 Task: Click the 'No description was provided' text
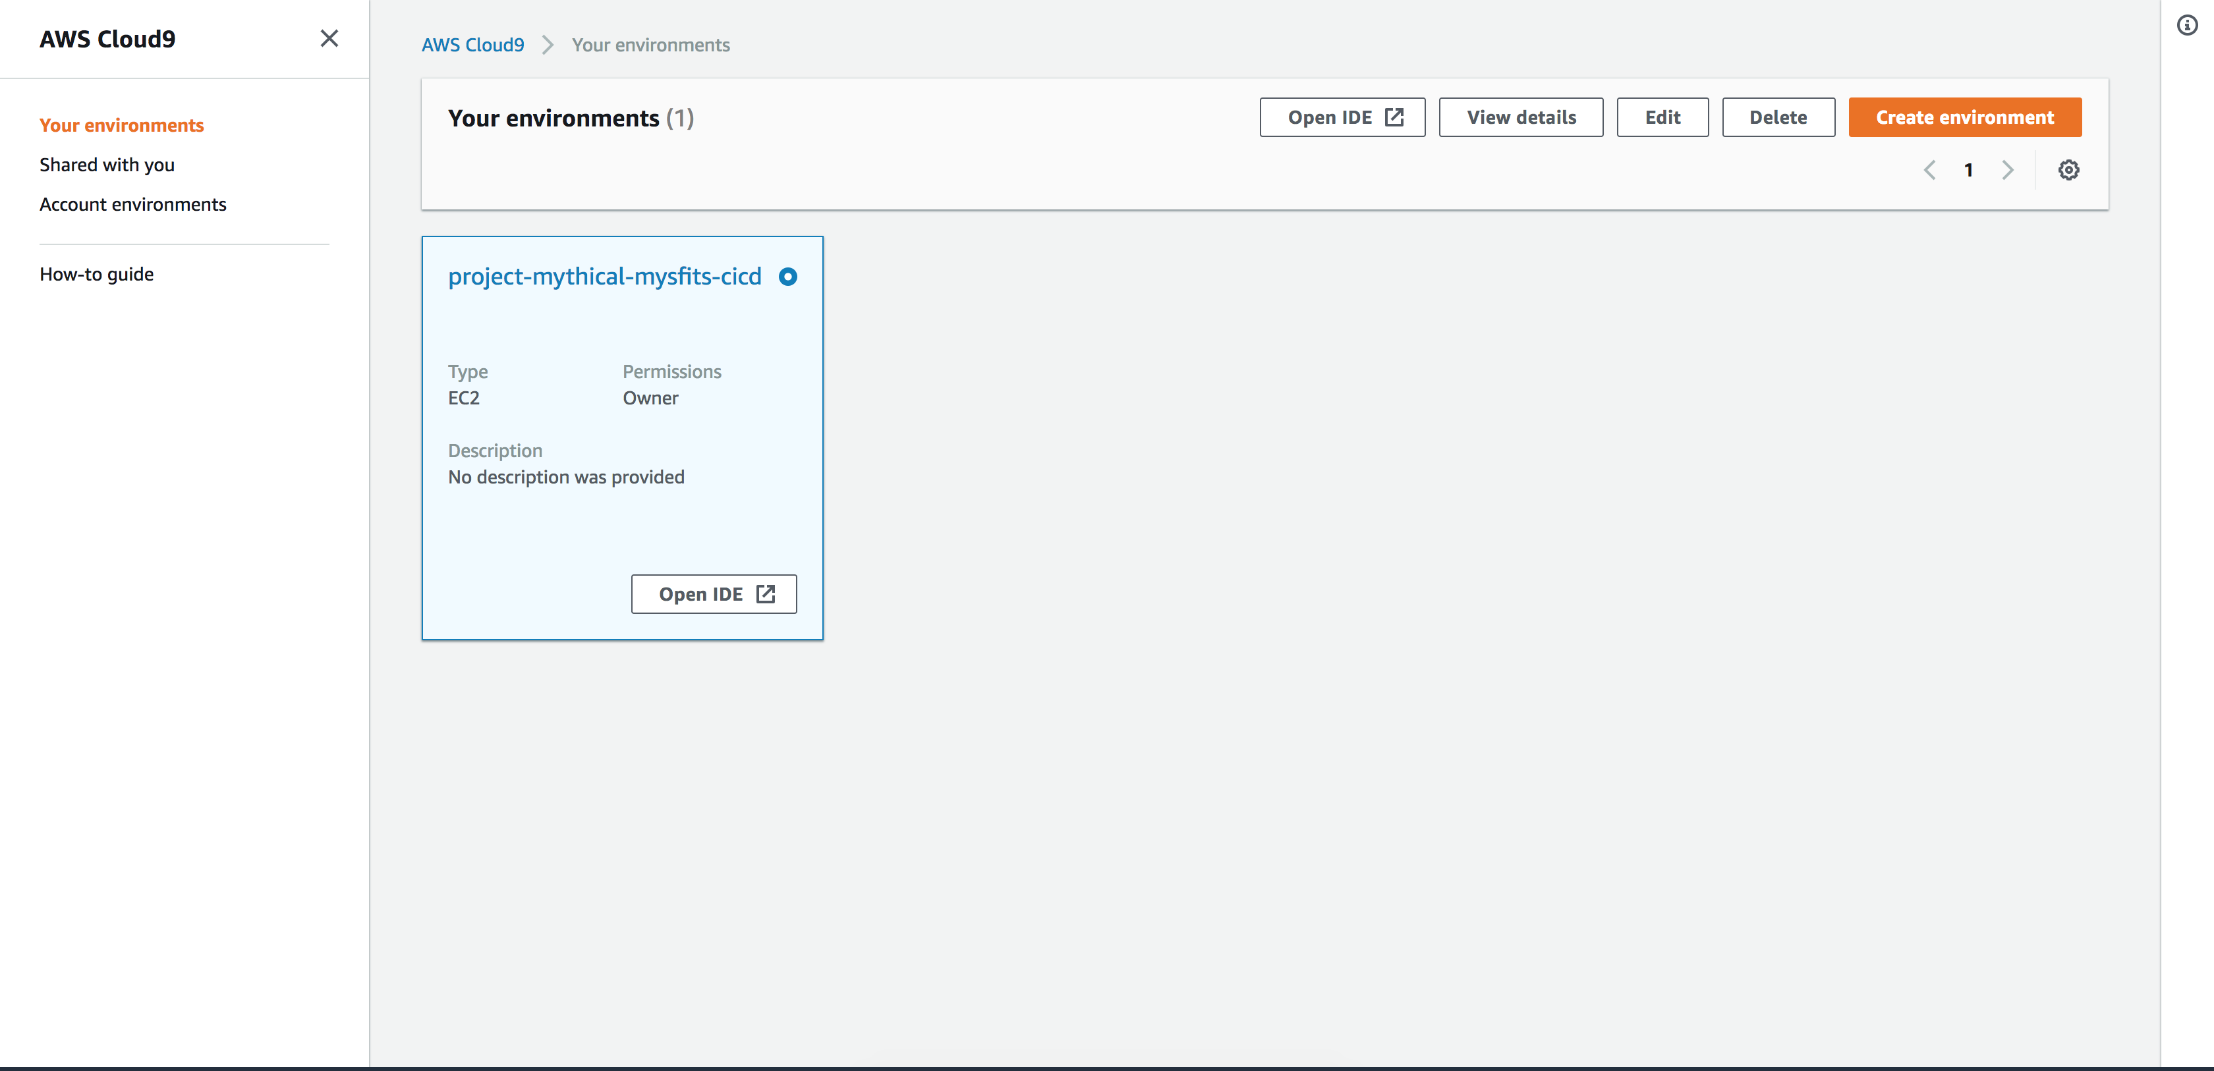565,478
